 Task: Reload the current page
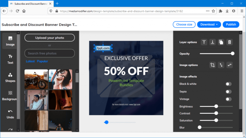(18, 11)
